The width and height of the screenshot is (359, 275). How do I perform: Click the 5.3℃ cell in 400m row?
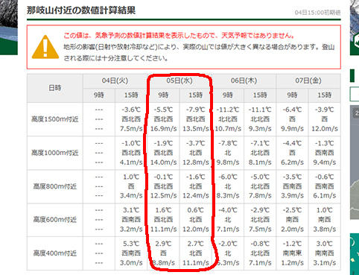click(131, 244)
